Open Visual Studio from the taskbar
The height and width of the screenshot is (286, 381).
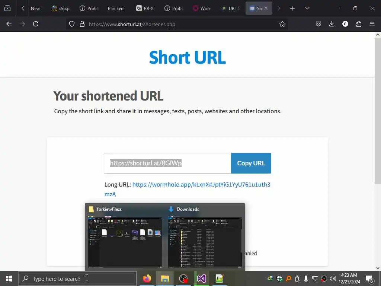click(x=201, y=279)
